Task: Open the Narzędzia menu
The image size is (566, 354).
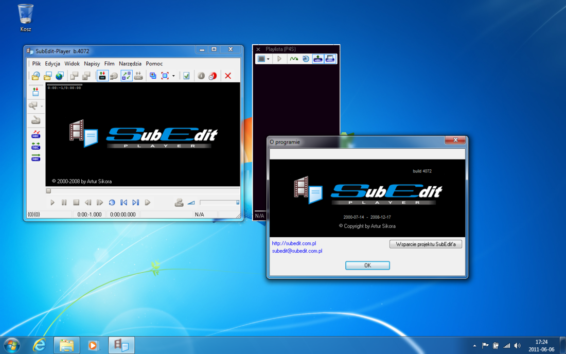Action: tap(130, 63)
